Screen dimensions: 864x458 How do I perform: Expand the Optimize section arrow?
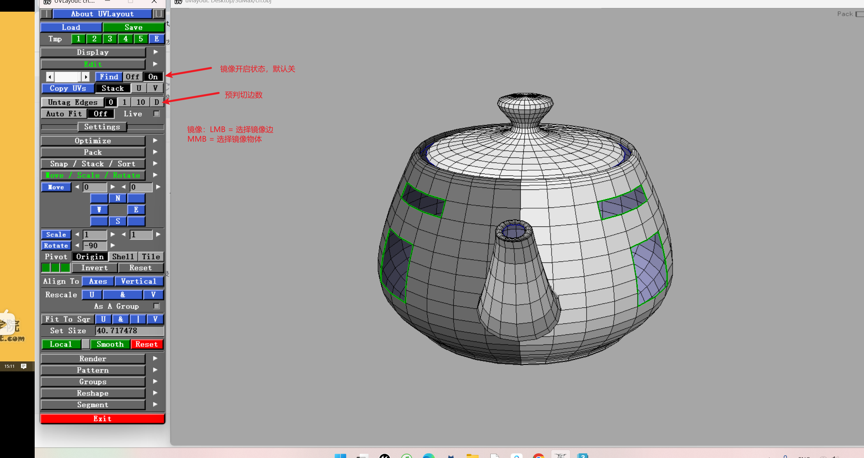pyautogui.click(x=155, y=140)
